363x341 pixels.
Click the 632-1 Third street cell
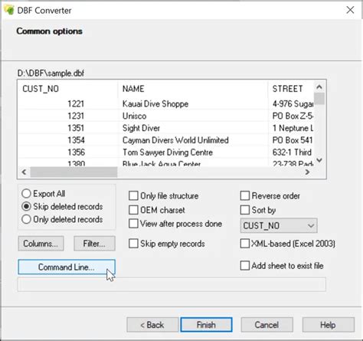coord(292,152)
